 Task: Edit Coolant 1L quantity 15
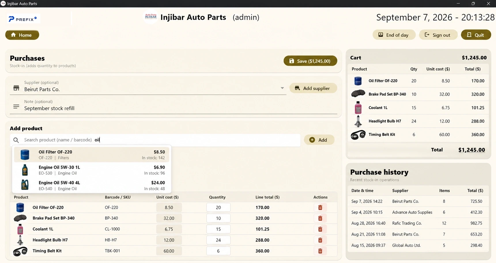click(218, 229)
